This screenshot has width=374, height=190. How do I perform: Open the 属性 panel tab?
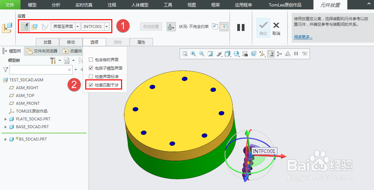141,42
